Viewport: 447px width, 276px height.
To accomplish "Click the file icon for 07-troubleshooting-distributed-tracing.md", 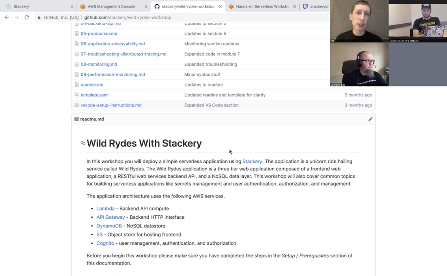I will tap(77, 54).
